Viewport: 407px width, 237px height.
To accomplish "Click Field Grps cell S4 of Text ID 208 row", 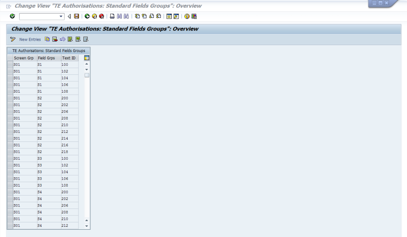I will coord(49,212).
